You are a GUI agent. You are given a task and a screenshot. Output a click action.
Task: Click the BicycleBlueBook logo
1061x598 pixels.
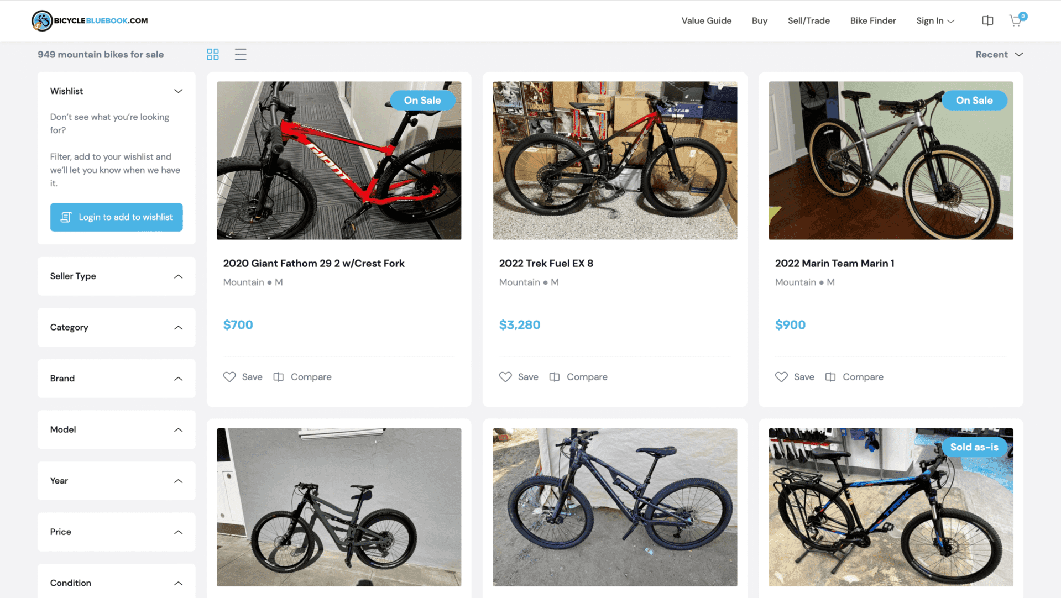(x=90, y=20)
